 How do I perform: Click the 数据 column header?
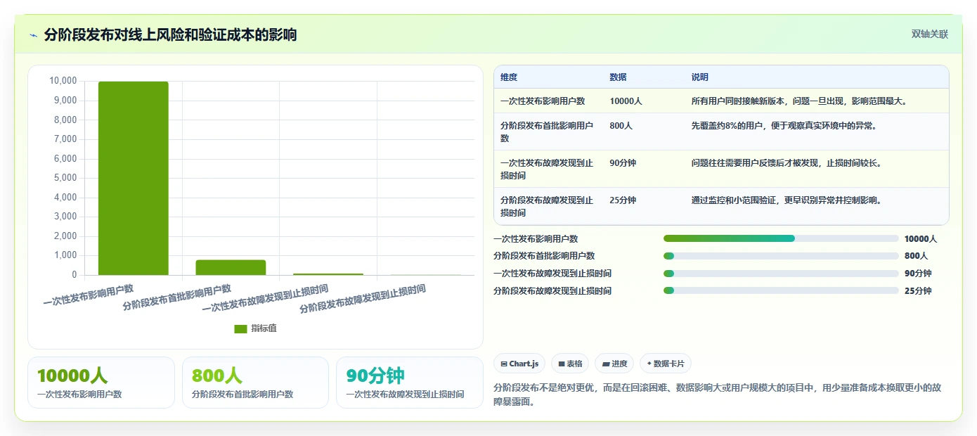(x=619, y=77)
